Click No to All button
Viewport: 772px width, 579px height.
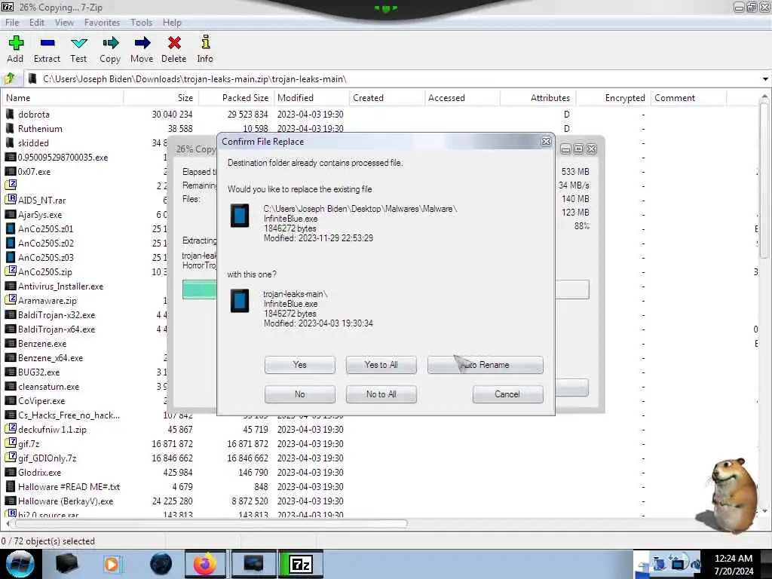[381, 394]
